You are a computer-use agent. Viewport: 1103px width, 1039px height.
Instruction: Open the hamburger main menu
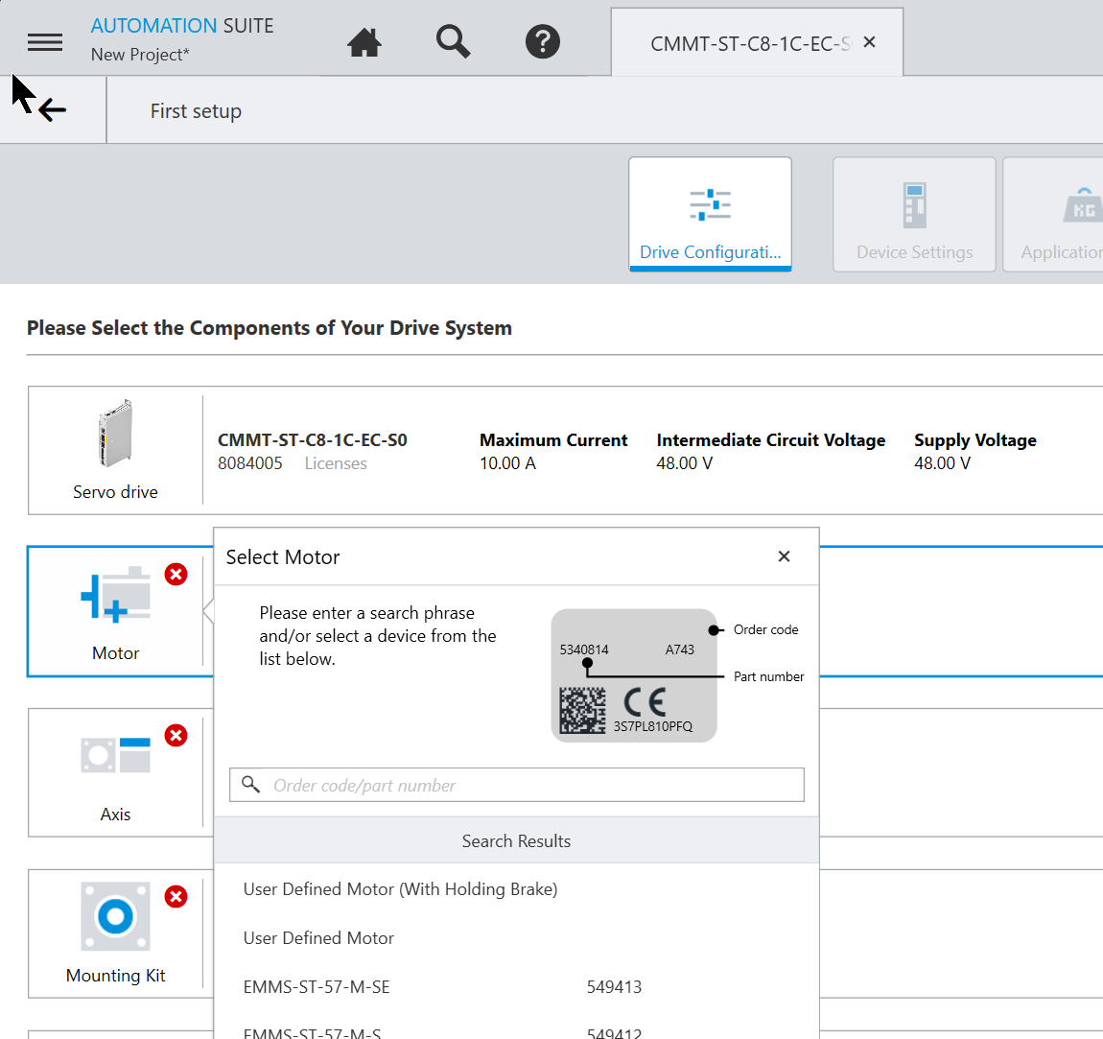pos(45,42)
